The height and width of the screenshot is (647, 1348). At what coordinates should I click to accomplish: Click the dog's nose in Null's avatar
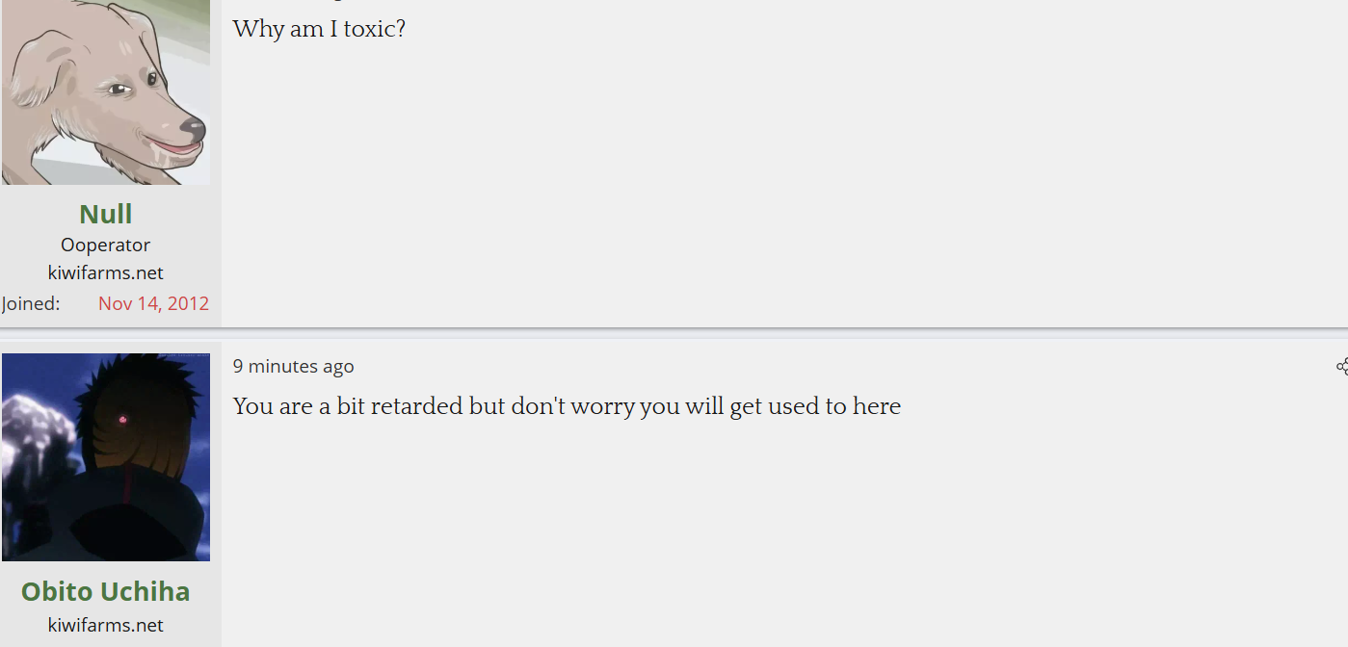point(193,127)
